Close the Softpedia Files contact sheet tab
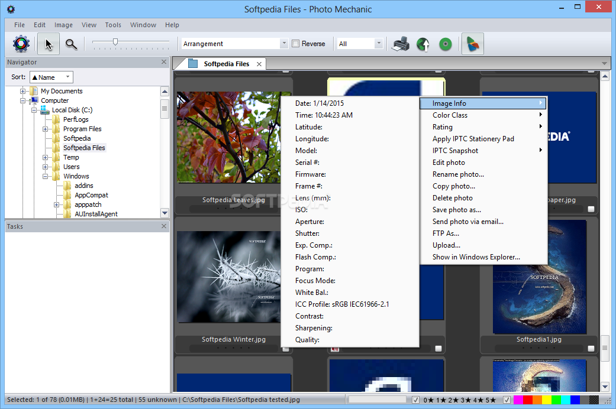 pyautogui.click(x=259, y=64)
